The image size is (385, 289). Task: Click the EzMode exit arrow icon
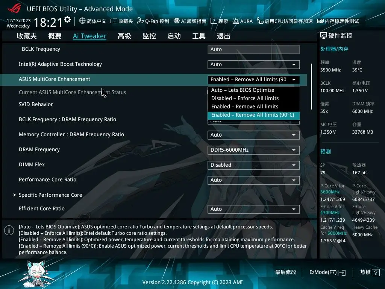[x=342, y=272]
